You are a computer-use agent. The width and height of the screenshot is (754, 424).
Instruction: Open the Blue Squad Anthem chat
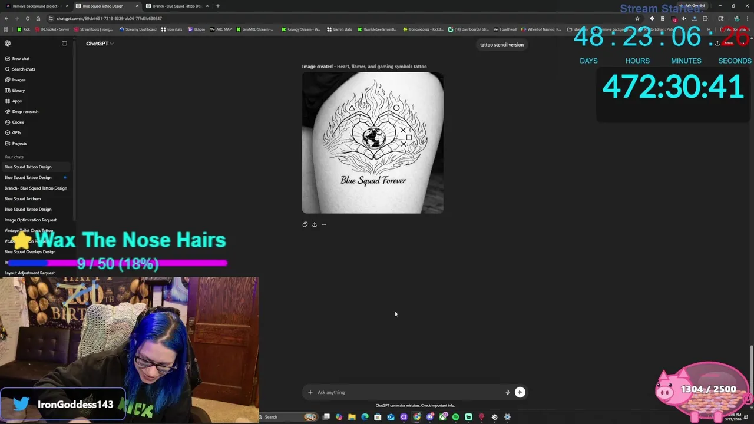(x=35, y=198)
